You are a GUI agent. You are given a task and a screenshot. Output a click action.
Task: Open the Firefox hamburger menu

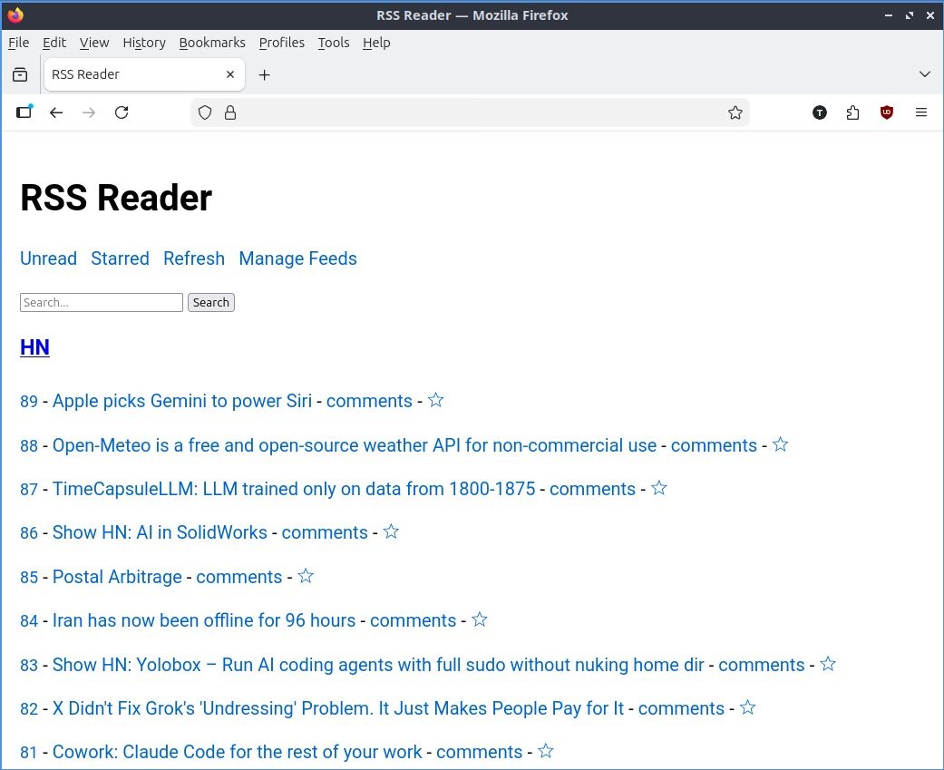[921, 112]
